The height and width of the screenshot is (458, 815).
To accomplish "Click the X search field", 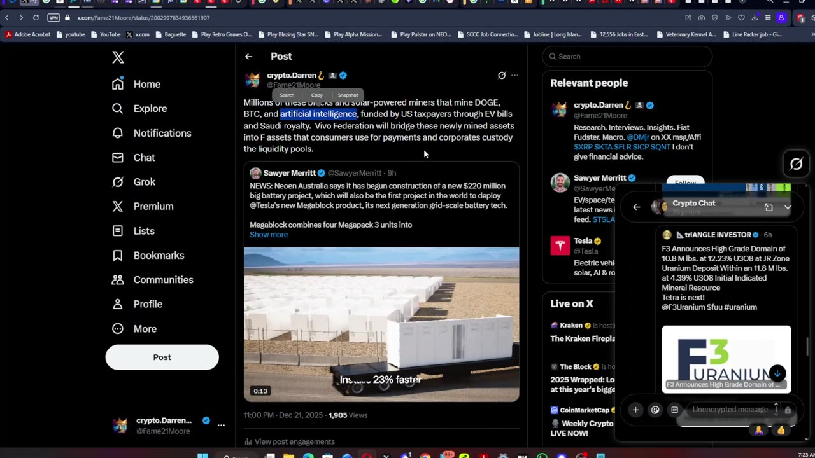I will [627, 57].
